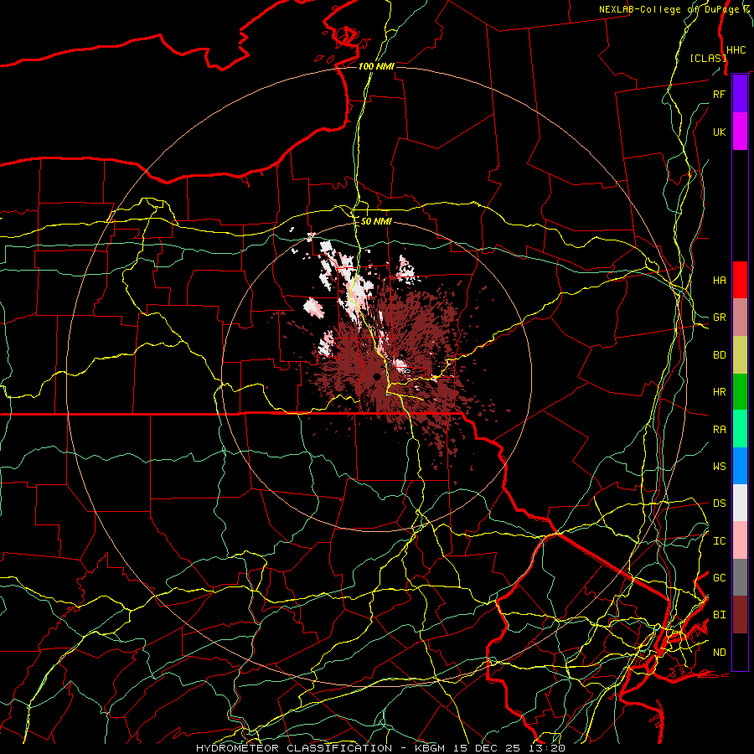
Task: Click the 'RA' legend label
Action: pyautogui.click(x=719, y=430)
